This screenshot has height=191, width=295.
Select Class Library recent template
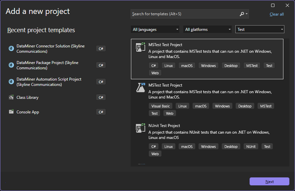coord(57,97)
